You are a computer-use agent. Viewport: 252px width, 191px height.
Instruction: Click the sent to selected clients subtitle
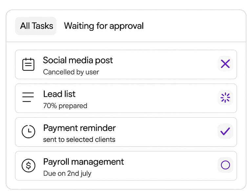point(79,140)
